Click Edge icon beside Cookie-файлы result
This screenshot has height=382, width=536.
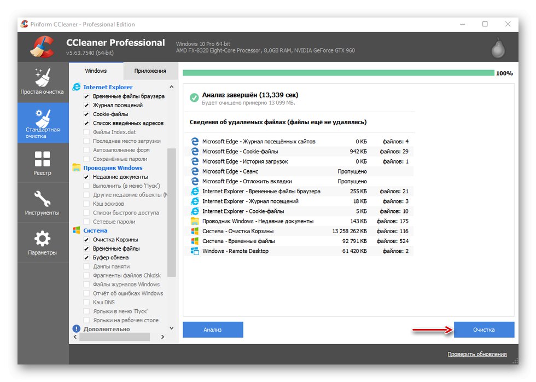[x=195, y=151]
